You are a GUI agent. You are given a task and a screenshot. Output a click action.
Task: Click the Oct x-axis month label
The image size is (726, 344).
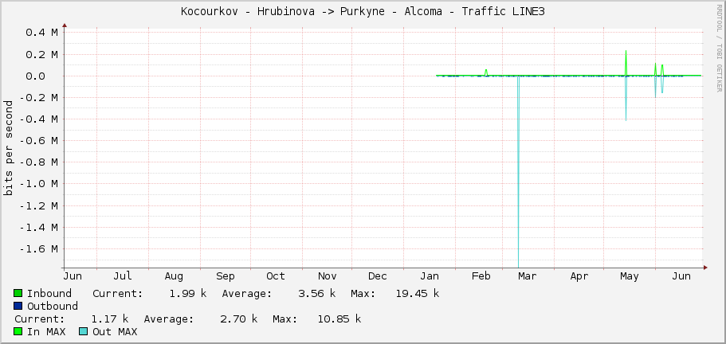[276, 276]
